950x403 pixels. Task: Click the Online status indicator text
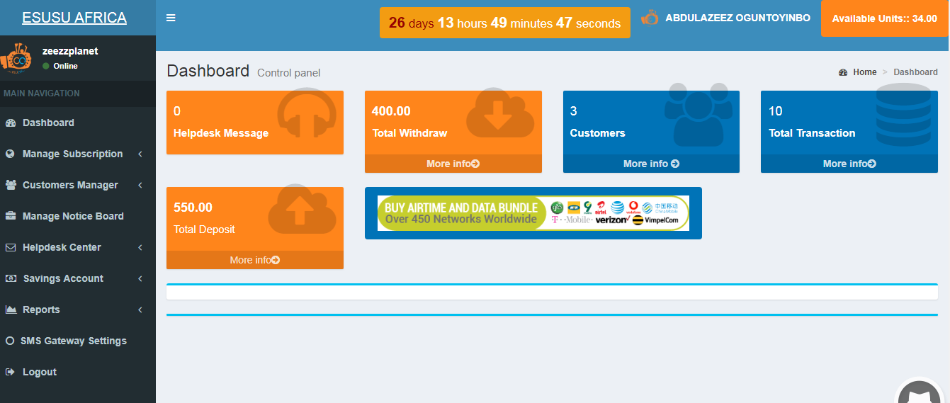coord(65,66)
